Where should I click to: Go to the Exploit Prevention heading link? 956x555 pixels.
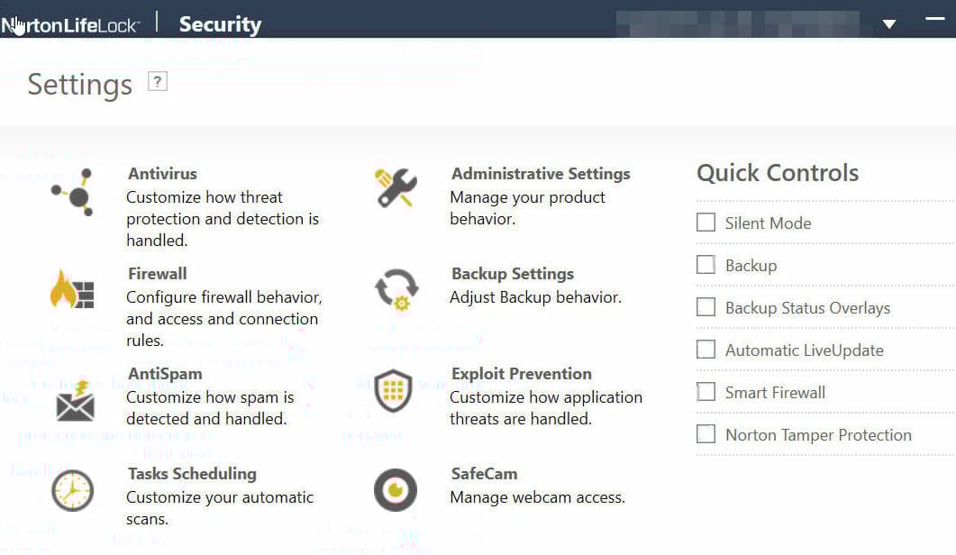point(522,374)
